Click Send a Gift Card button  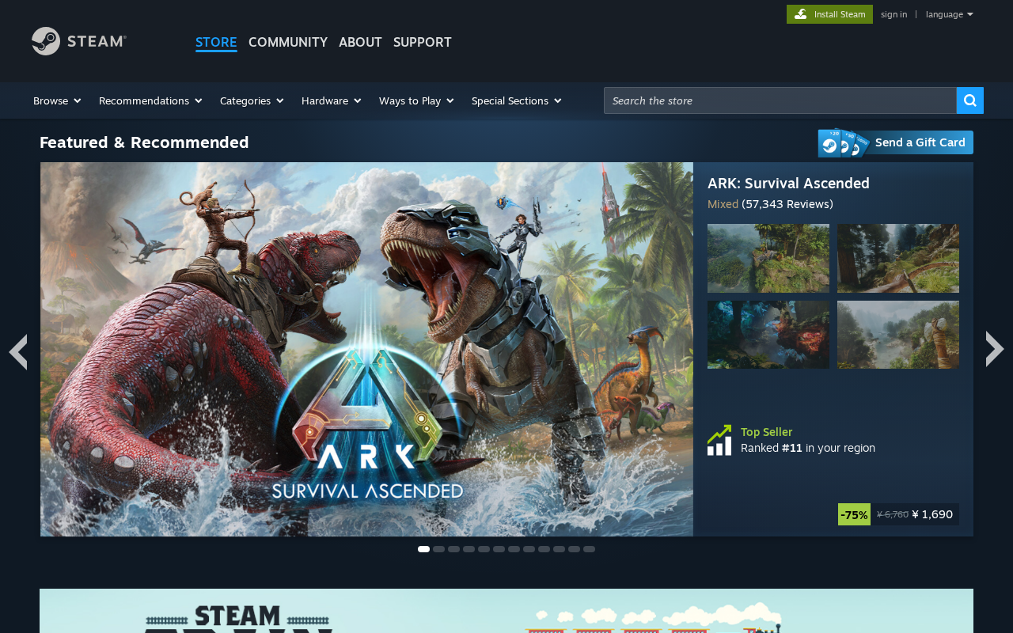click(896, 142)
